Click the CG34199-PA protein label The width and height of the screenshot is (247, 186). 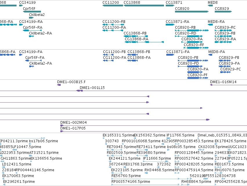click(x=31, y=52)
